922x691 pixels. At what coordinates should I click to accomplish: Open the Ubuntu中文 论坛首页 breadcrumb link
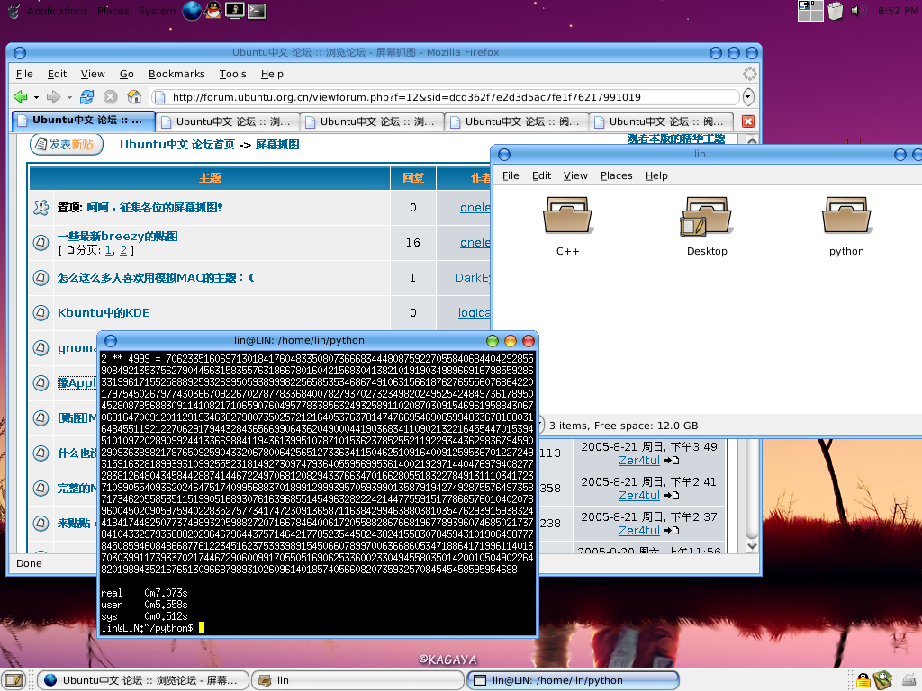[177, 145]
